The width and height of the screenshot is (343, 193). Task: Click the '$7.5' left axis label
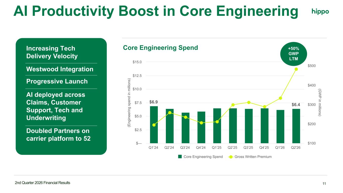[138, 103]
